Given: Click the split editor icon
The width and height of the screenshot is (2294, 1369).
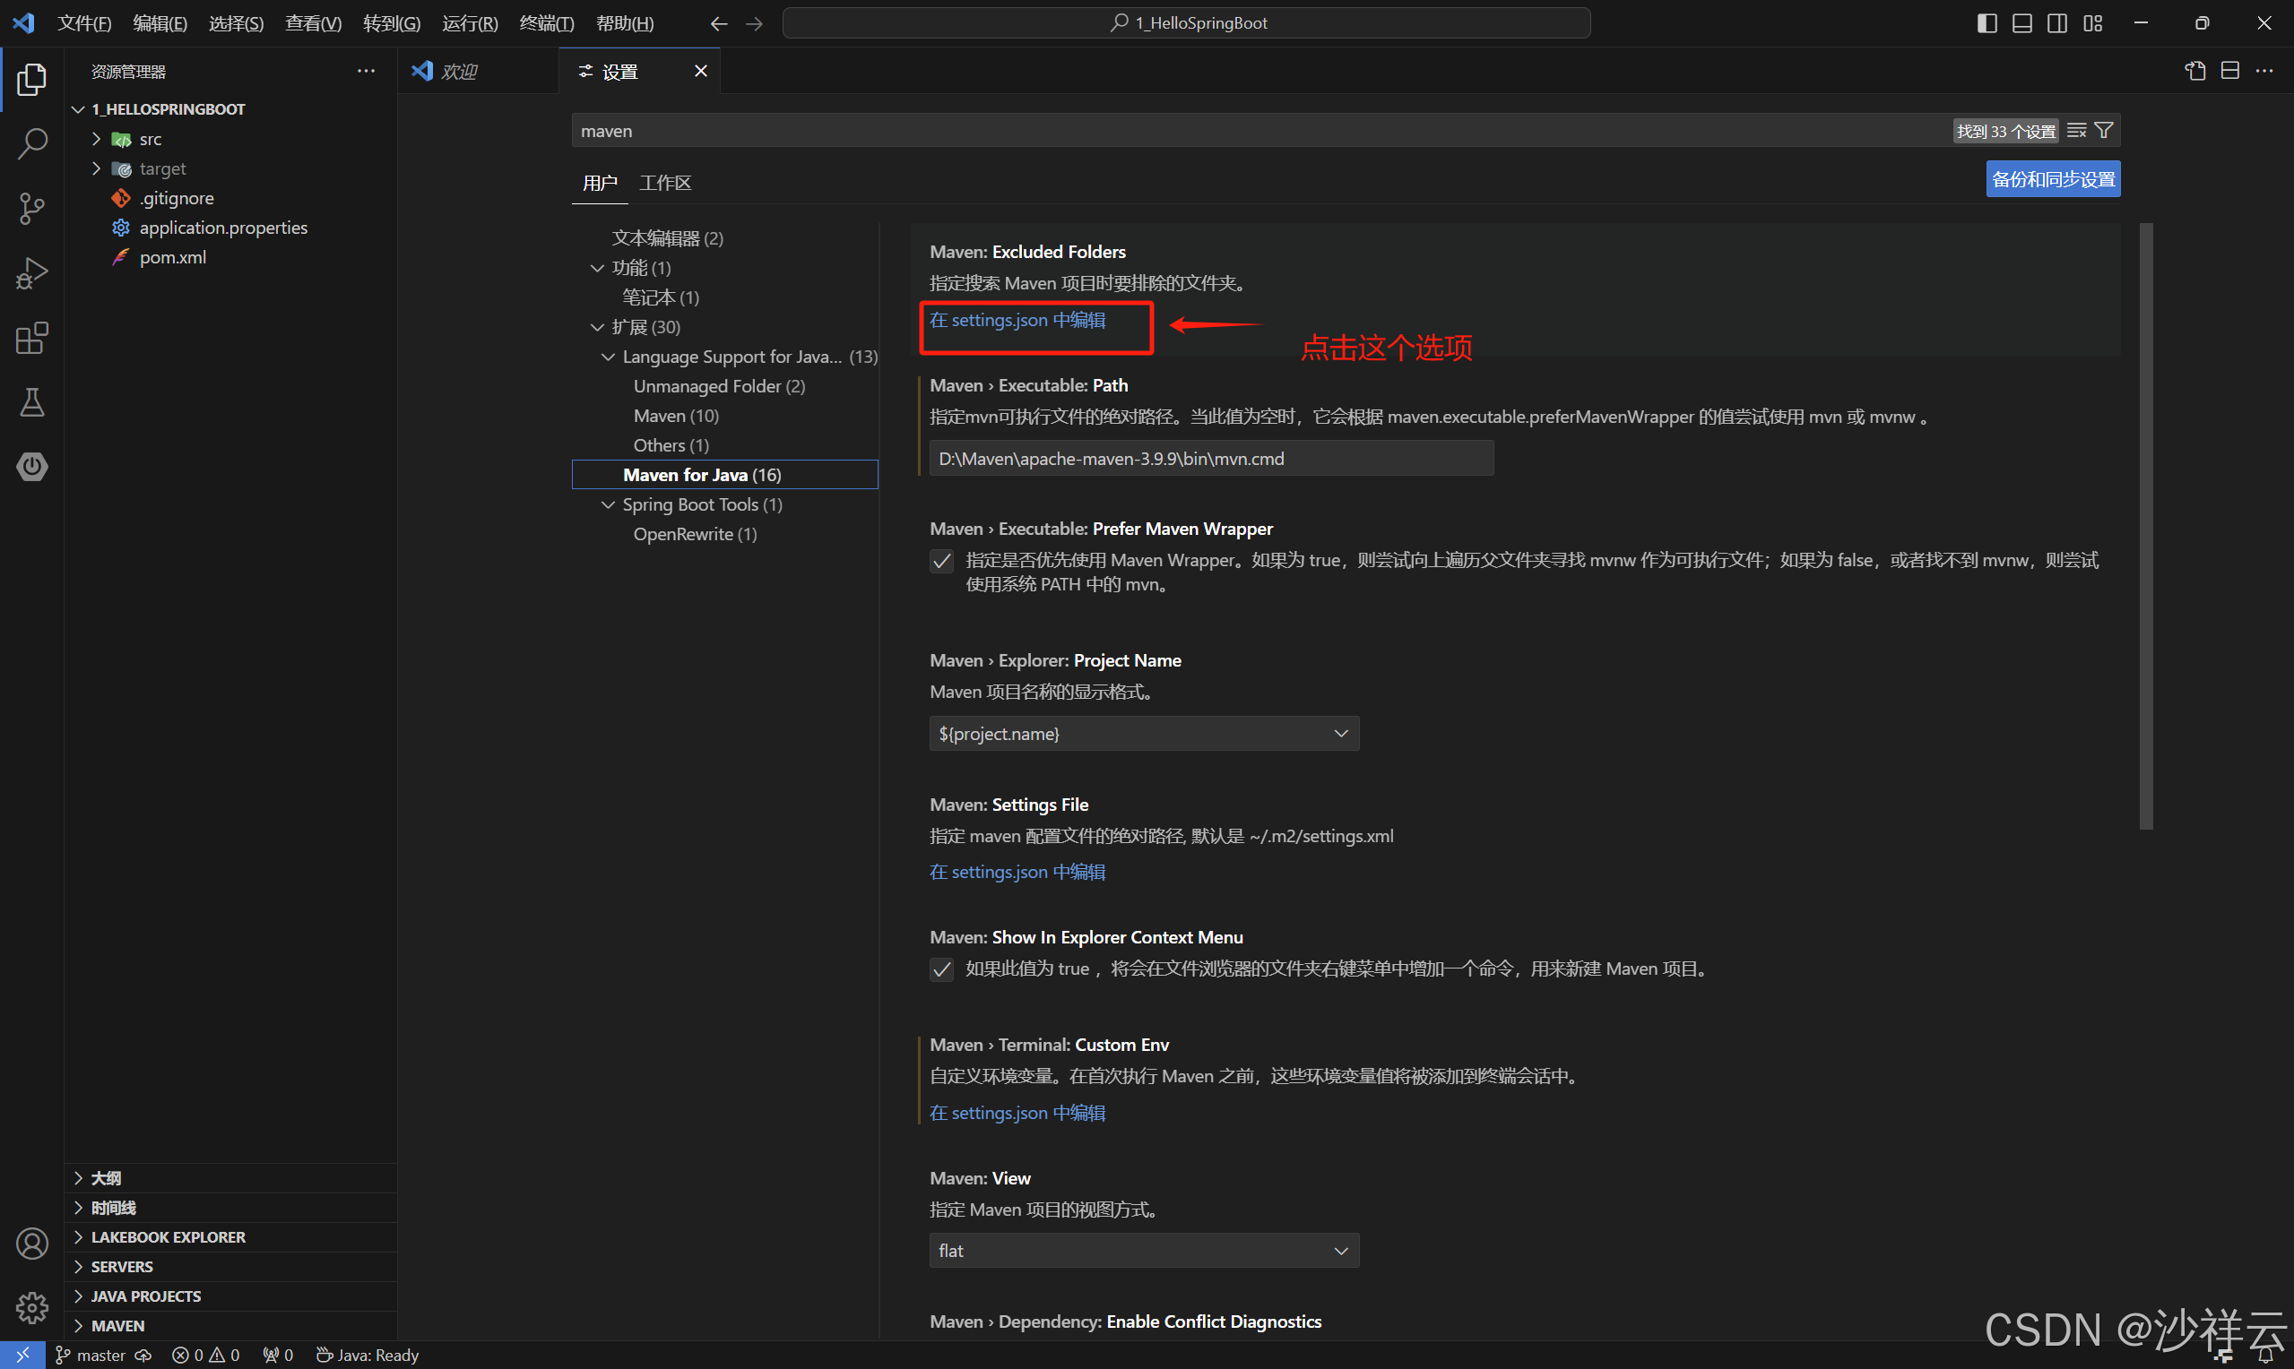Looking at the screenshot, I should coord(2230,71).
